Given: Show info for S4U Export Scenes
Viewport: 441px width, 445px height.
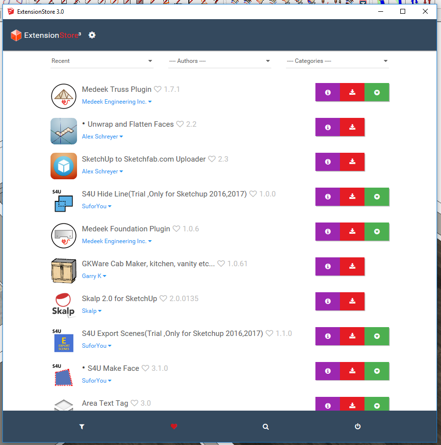Looking at the screenshot, I should (328, 336).
